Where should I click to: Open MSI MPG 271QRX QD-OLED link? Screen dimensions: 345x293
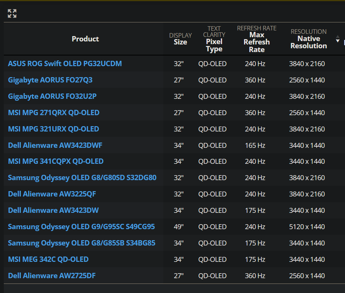(54, 112)
